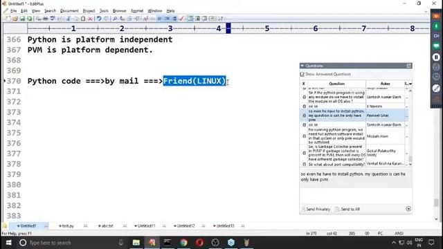Select Venkat Krishna port compatibility question

tap(354, 164)
